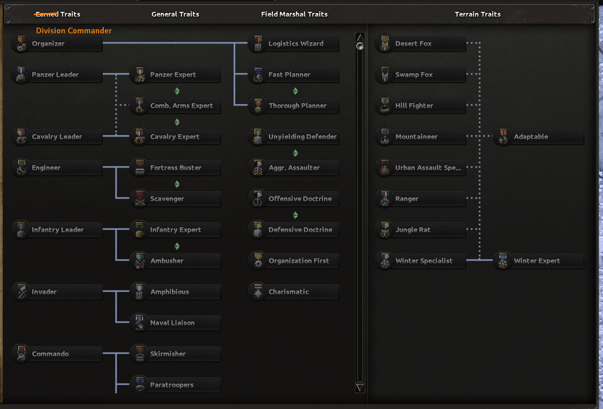Pick the Defensive Doctrine trait button
The image size is (603, 409).
point(294,230)
